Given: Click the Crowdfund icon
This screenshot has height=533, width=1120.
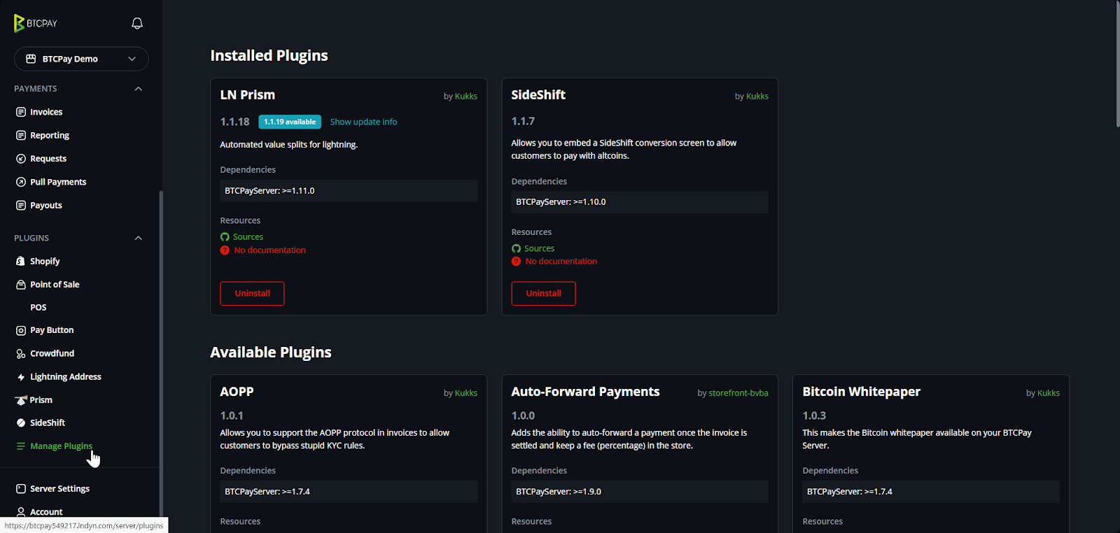Looking at the screenshot, I should pos(21,354).
